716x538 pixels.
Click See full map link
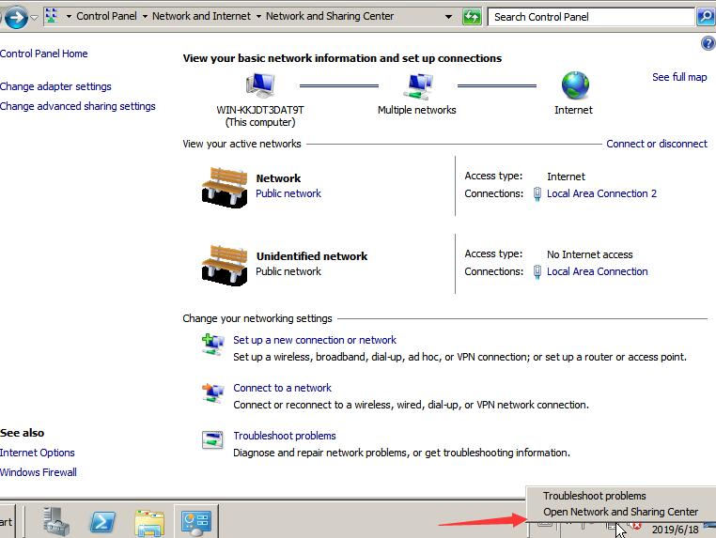point(678,77)
